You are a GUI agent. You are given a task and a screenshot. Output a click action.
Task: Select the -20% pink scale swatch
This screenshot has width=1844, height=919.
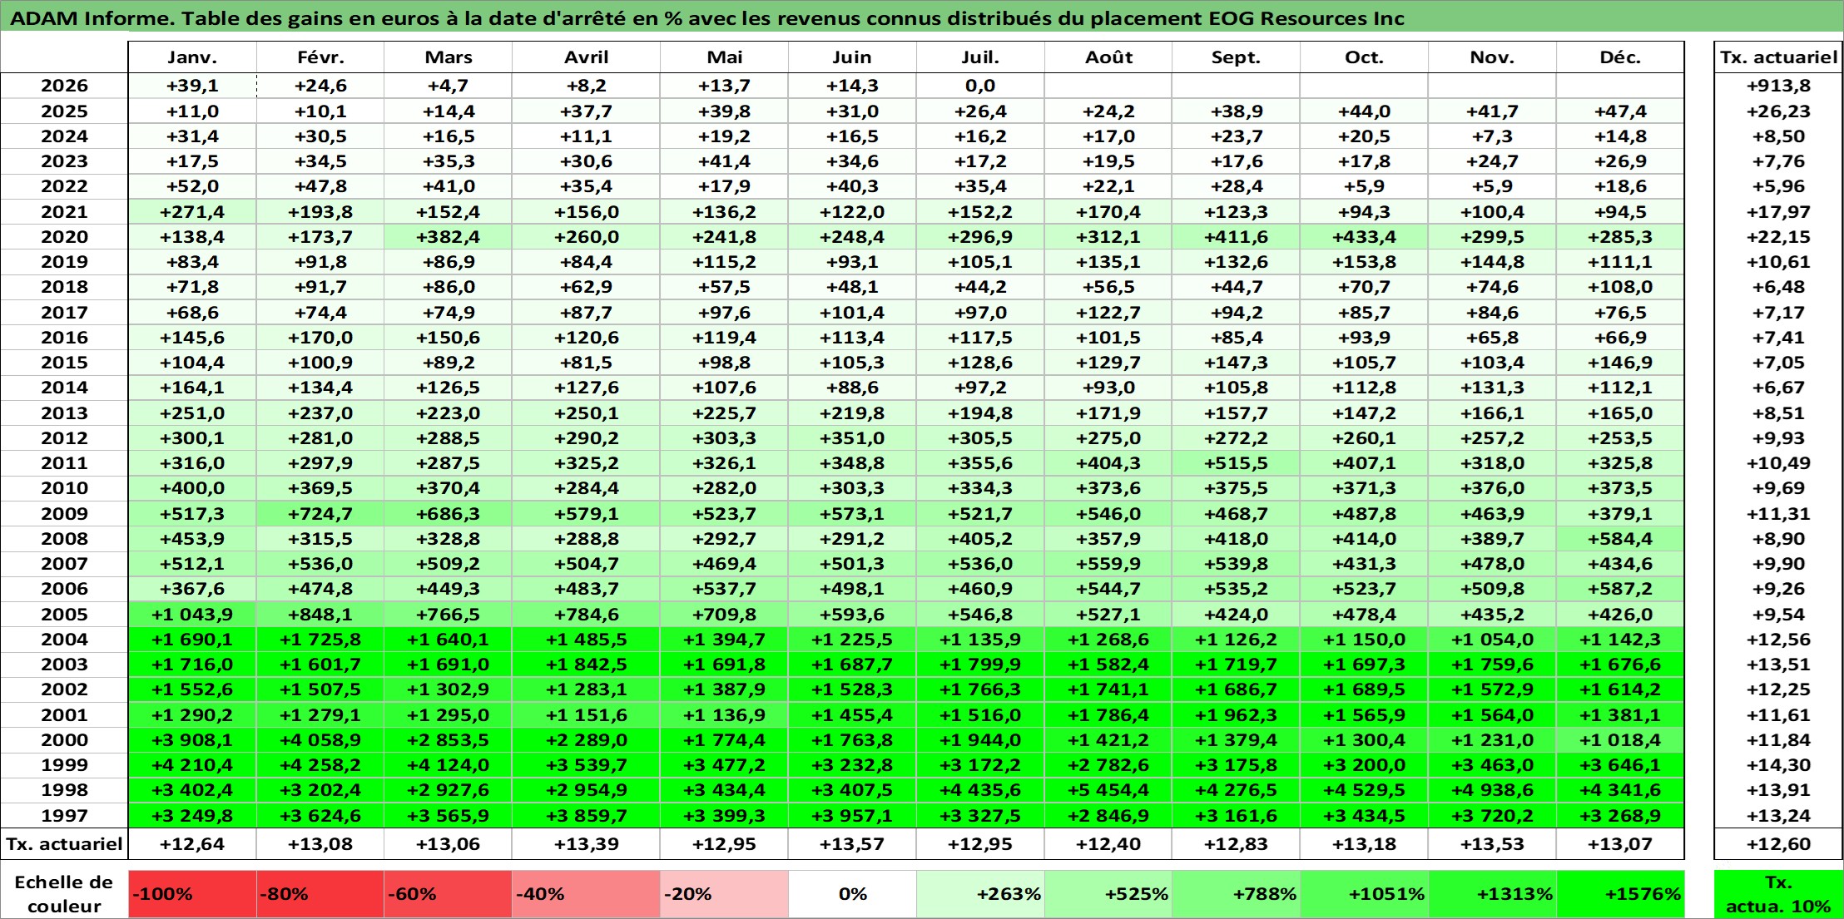tap(724, 894)
